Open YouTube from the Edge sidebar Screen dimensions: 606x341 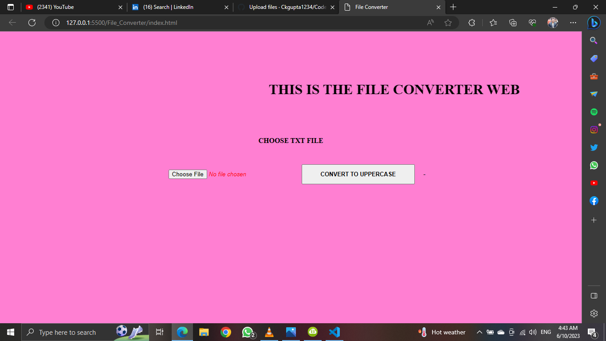click(594, 182)
